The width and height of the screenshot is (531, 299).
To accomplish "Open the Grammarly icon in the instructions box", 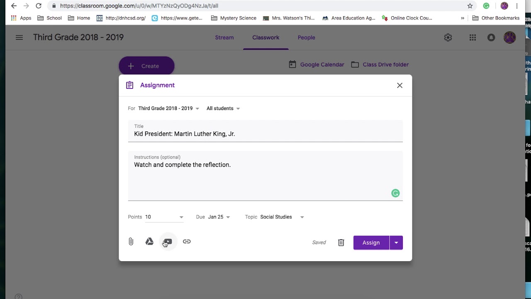I will pyautogui.click(x=395, y=193).
